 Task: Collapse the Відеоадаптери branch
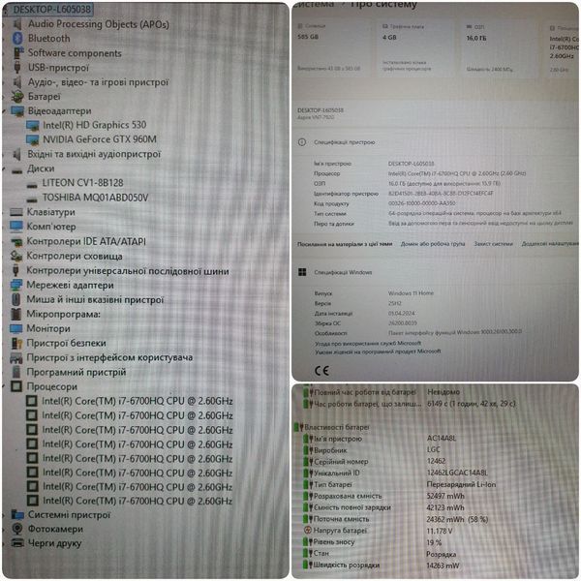[x=5, y=111]
